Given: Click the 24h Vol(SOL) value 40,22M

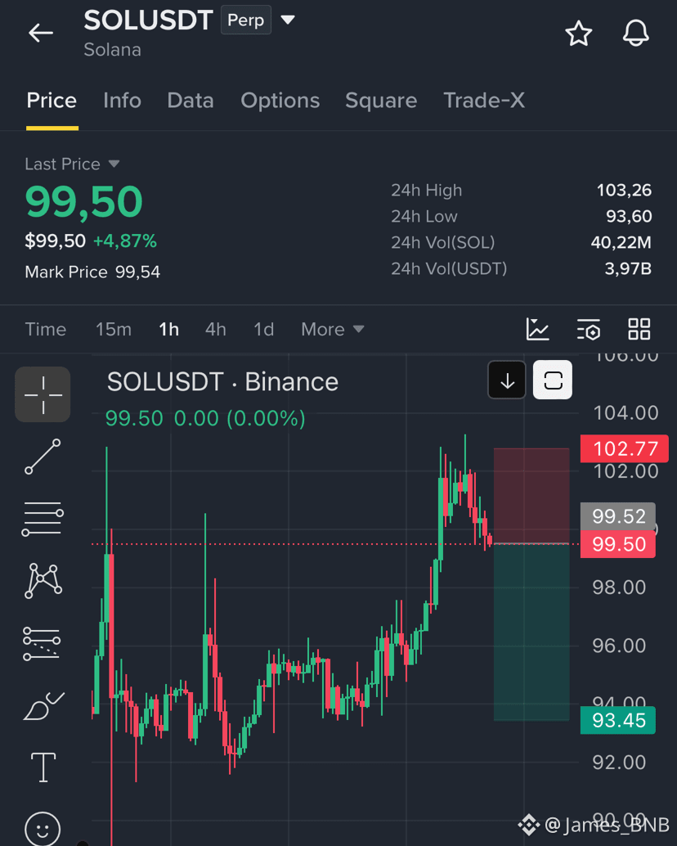Looking at the screenshot, I should [x=621, y=242].
